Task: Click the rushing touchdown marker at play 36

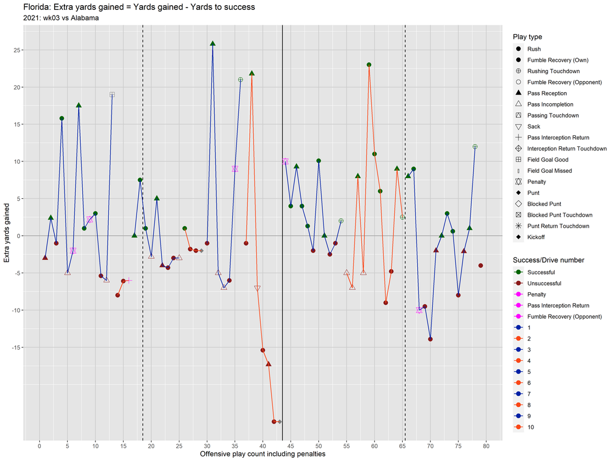Action: (x=241, y=80)
